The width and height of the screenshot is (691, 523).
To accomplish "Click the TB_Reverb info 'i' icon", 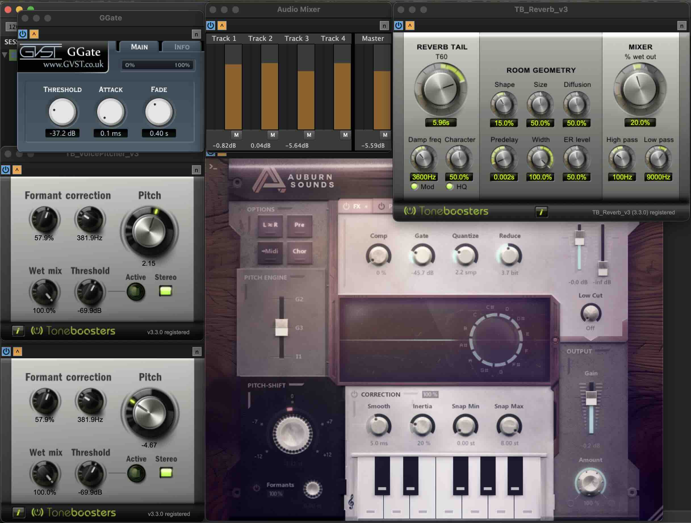I will pyautogui.click(x=541, y=212).
